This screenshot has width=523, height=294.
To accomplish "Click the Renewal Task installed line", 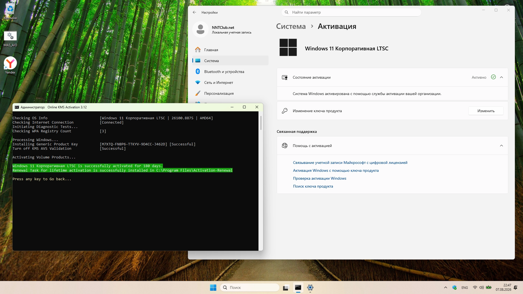I will (x=123, y=170).
